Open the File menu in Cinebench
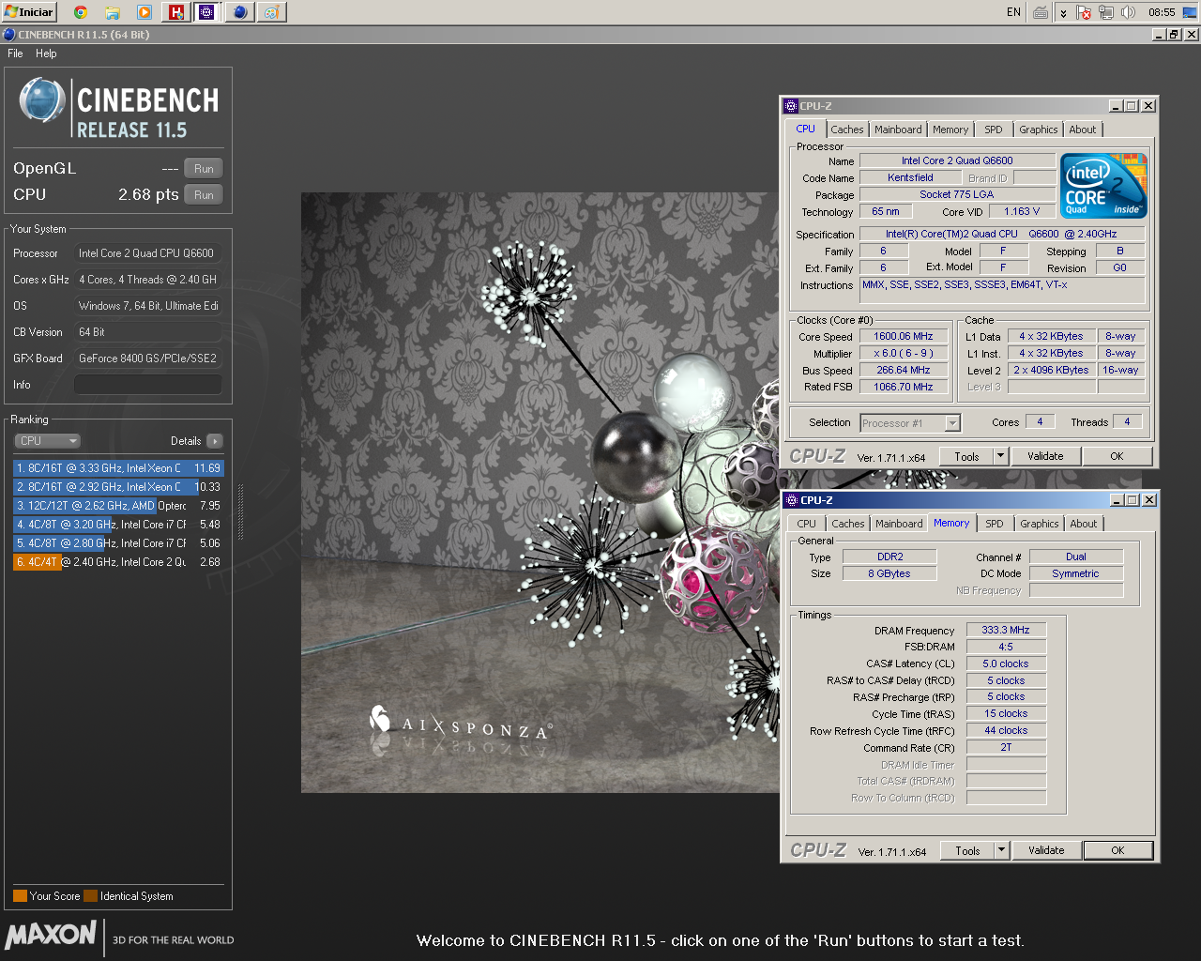Viewport: 1201px width, 961px height. click(x=15, y=53)
